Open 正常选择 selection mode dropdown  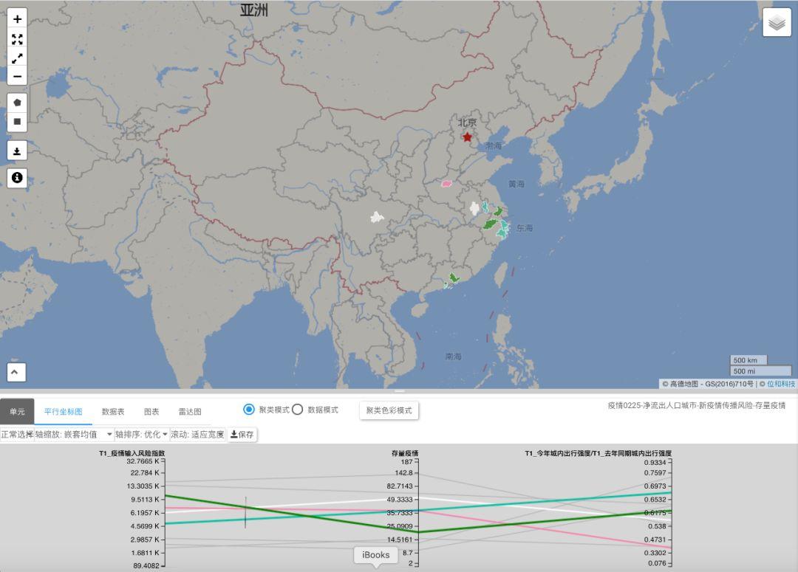tap(17, 434)
